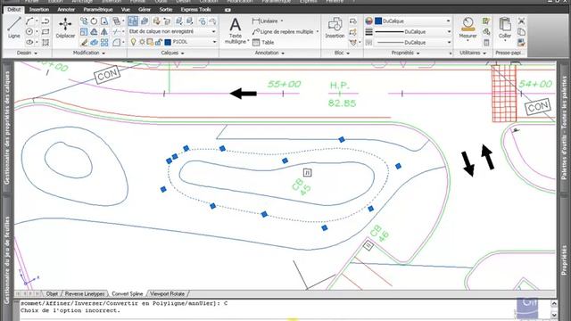The height and width of the screenshot is (321, 571).
Task: Open Gestionnaire des propriétés des calques side palette
Action: [7, 128]
